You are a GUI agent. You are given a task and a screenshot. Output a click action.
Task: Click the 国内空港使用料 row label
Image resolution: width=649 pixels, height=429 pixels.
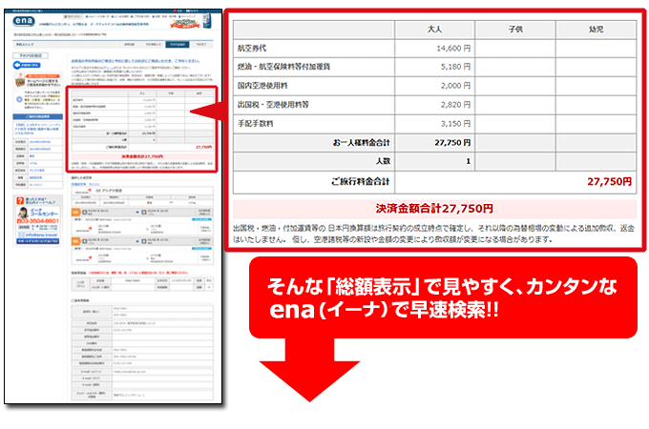(x=262, y=86)
